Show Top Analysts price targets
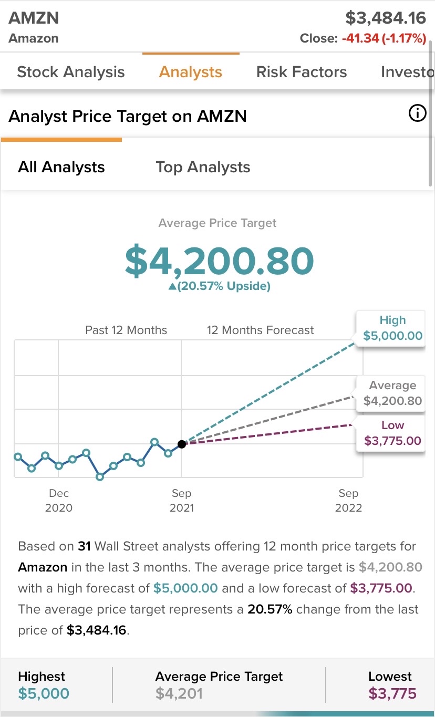This screenshot has height=717, width=435. [203, 167]
